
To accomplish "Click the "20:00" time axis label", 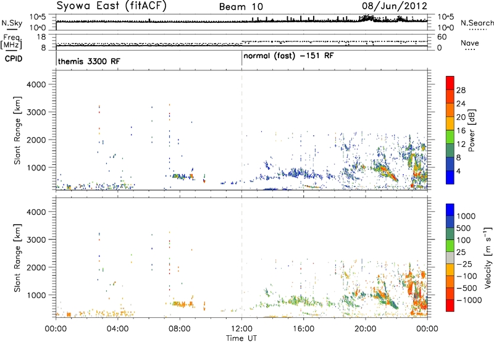I will 366,329.
